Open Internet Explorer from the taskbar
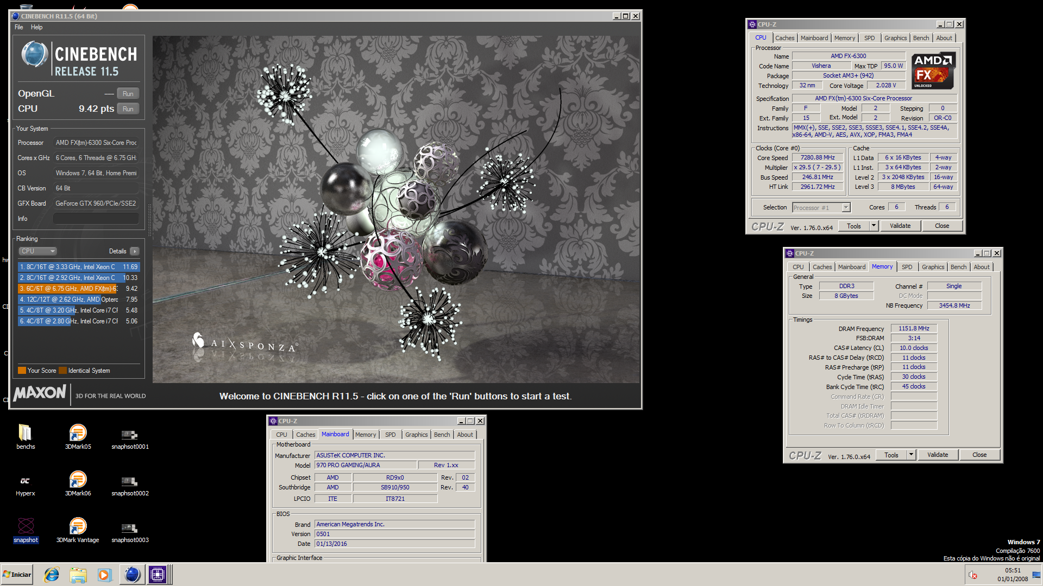 coord(52,575)
